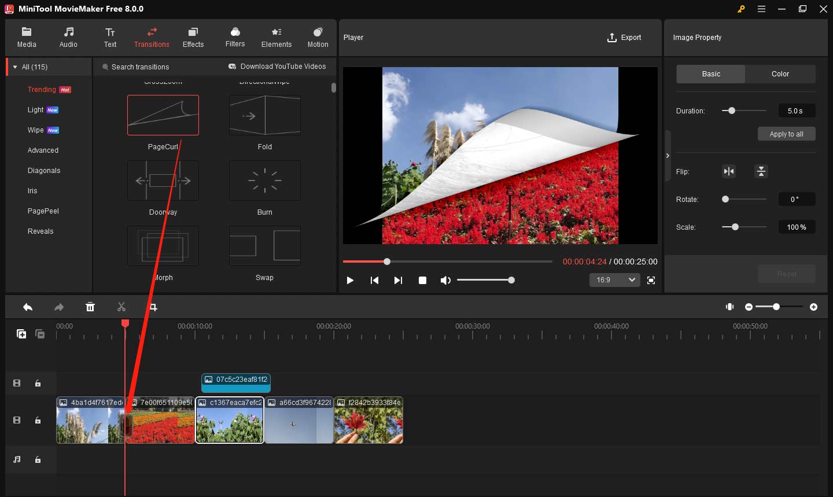
Task: Expand the Trending transitions category
Action: (40, 89)
